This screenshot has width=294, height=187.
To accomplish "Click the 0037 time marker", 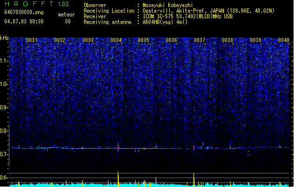I will pos(200,40).
